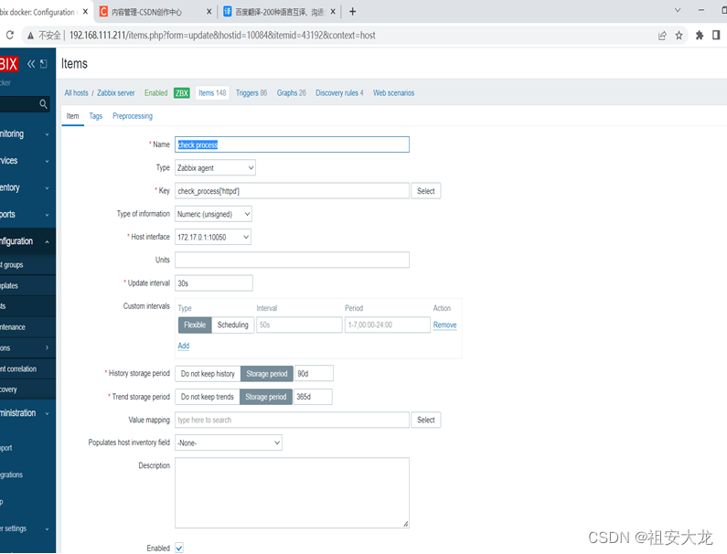This screenshot has width=727, height=554.
Task: Go to All hosts breadcrumb
Action: tap(76, 92)
